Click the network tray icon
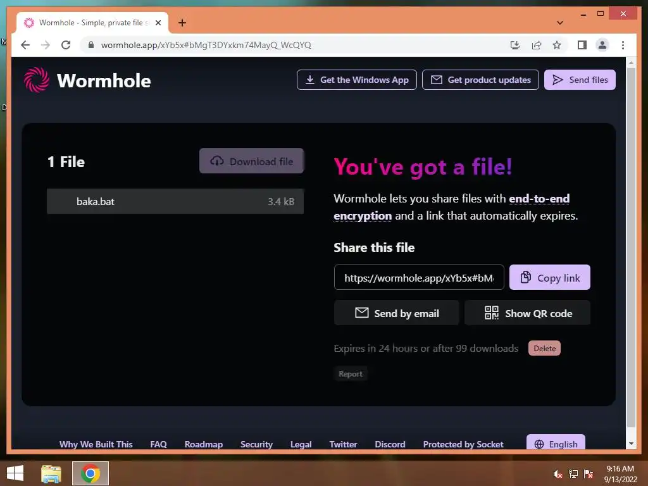This screenshot has height=486, width=648. (573, 473)
